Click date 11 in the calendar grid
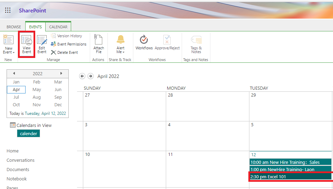Image resolution: width=333 pixels, height=189 pixels. 170,155
